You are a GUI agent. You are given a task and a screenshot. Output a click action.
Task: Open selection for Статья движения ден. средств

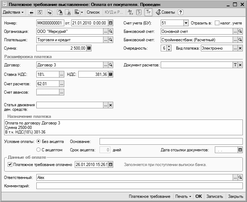106,105
